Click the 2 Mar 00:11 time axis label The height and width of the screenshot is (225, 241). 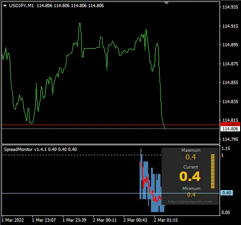(x=105, y=220)
